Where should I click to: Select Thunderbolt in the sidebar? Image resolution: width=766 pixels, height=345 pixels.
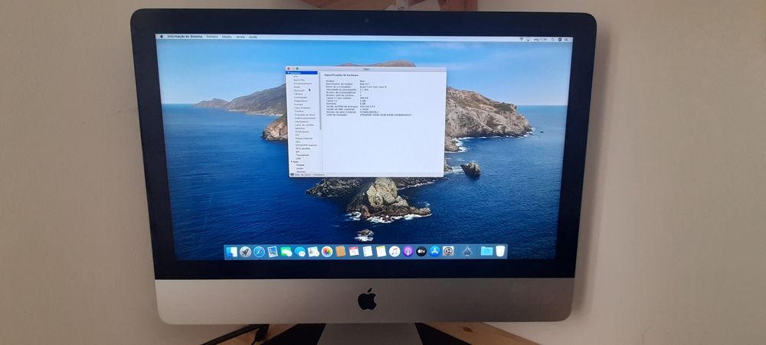[303, 155]
